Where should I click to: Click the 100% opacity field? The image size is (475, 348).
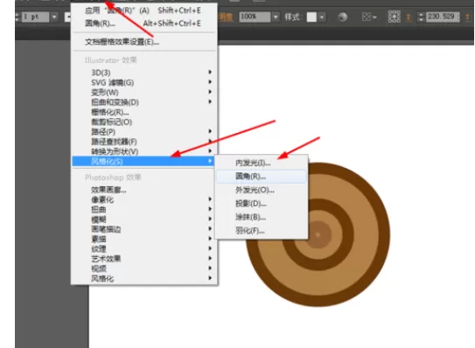point(255,17)
